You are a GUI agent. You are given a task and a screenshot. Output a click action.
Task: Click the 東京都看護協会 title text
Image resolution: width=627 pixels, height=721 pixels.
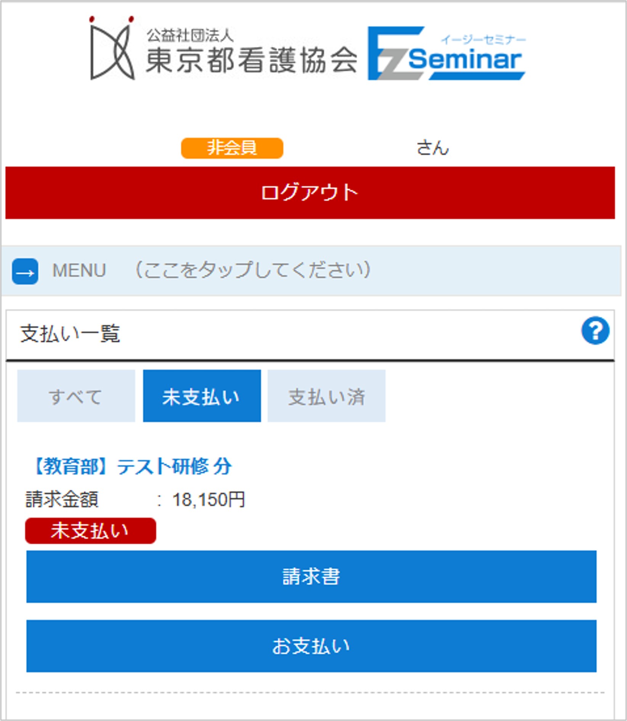pyautogui.click(x=252, y=61)
